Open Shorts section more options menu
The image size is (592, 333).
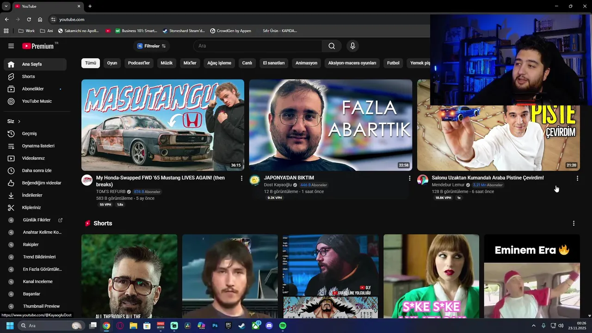[x=573, y=223]
